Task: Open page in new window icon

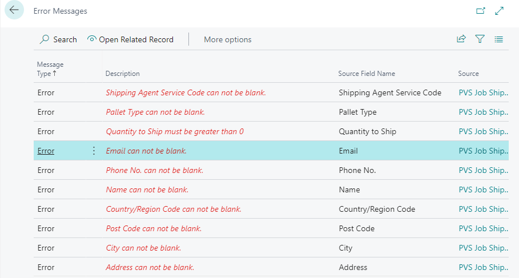Action: click(x=480, y=11)
